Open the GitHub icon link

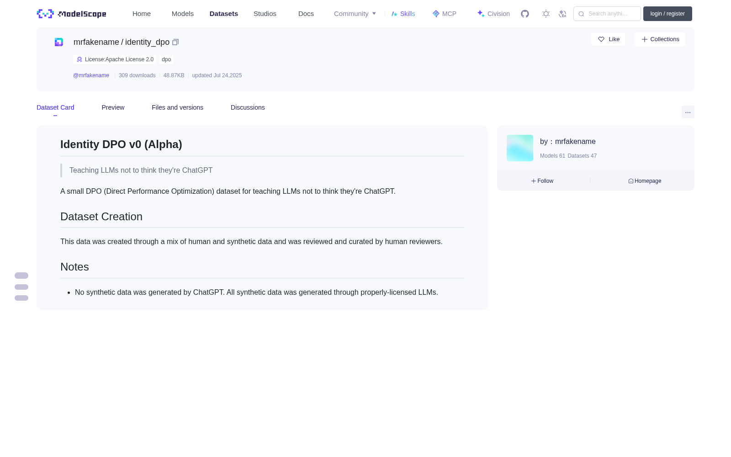(525, 14)
